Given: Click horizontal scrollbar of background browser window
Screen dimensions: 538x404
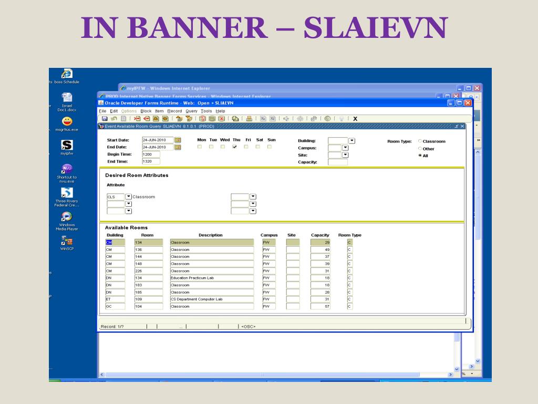Looking at the screenshot, I should coord(262,375).
